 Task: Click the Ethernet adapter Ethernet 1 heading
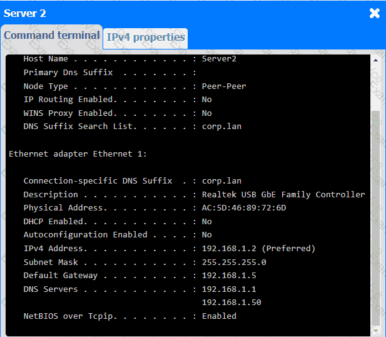(77, 153)
